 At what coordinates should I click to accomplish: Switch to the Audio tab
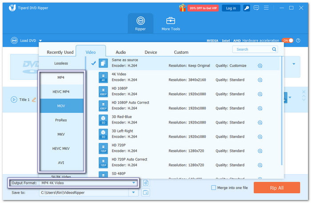(120, 52)
